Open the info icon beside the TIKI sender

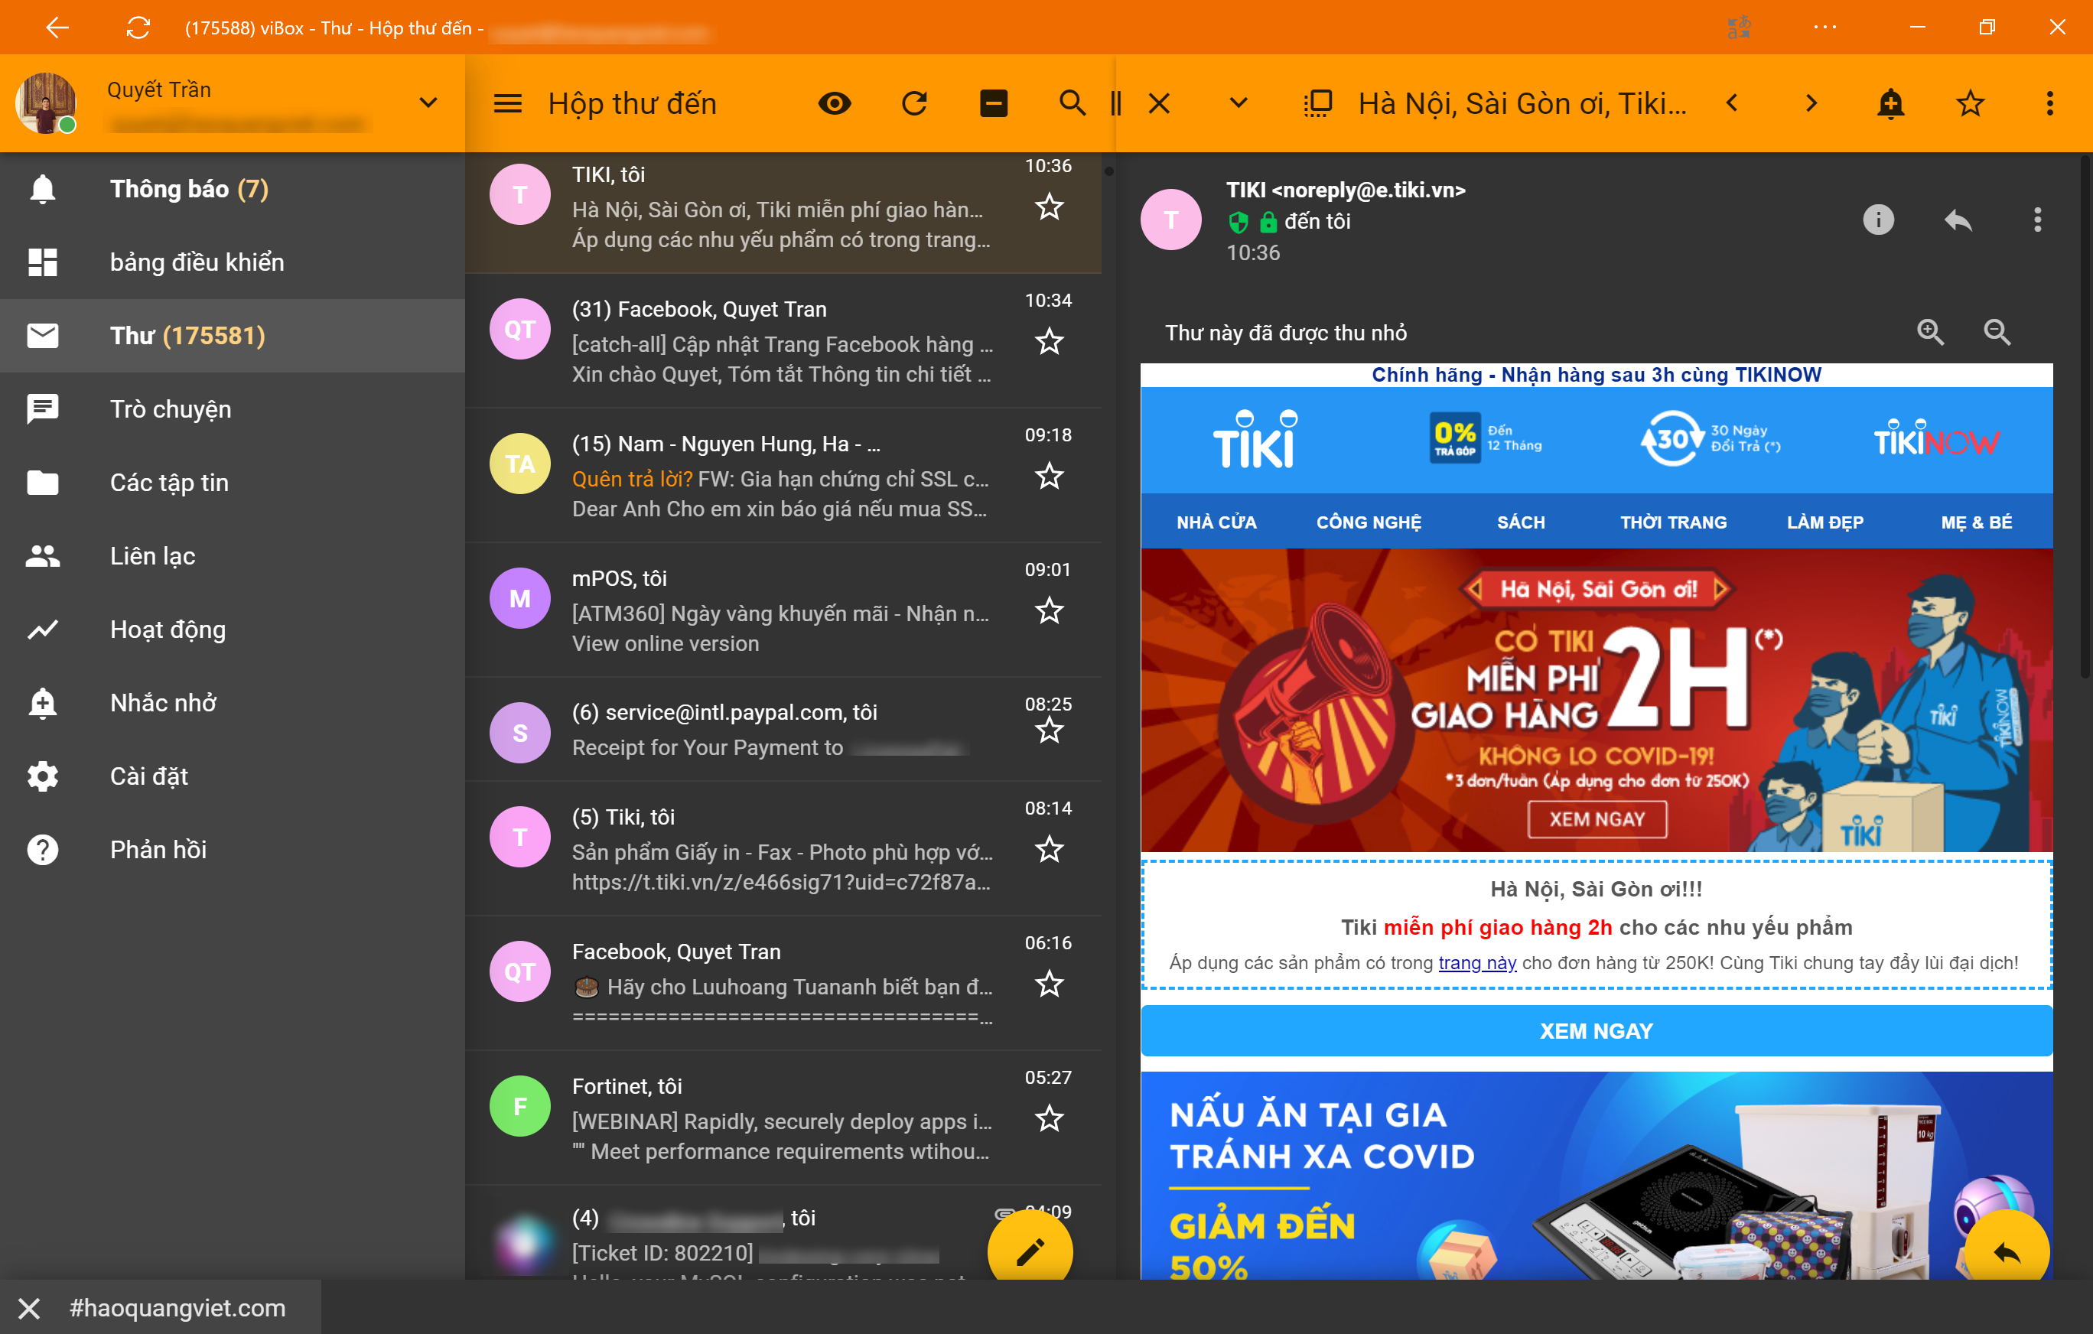pyautogui.click(x=1877, y=220)
